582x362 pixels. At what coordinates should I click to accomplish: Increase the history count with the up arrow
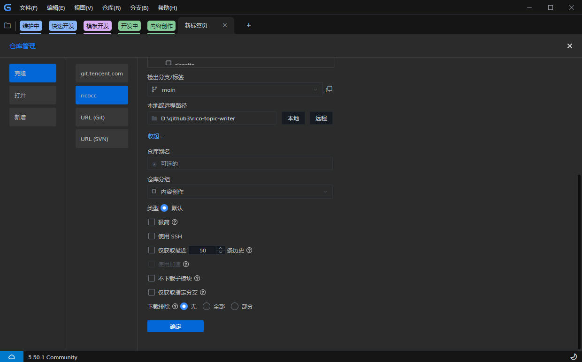[221, 248]
